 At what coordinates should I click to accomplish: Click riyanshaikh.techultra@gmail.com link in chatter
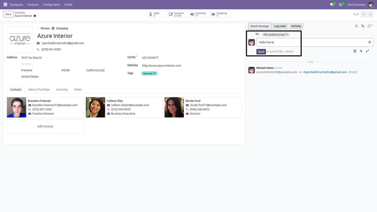point(325,72)
